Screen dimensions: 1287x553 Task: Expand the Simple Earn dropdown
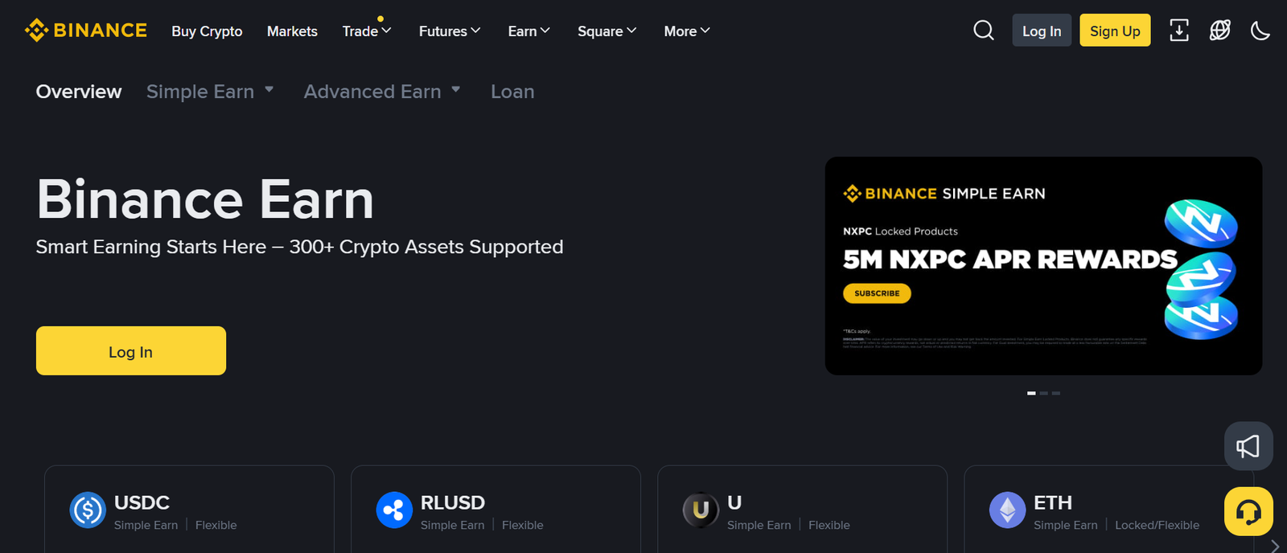[x=210, y=92]
